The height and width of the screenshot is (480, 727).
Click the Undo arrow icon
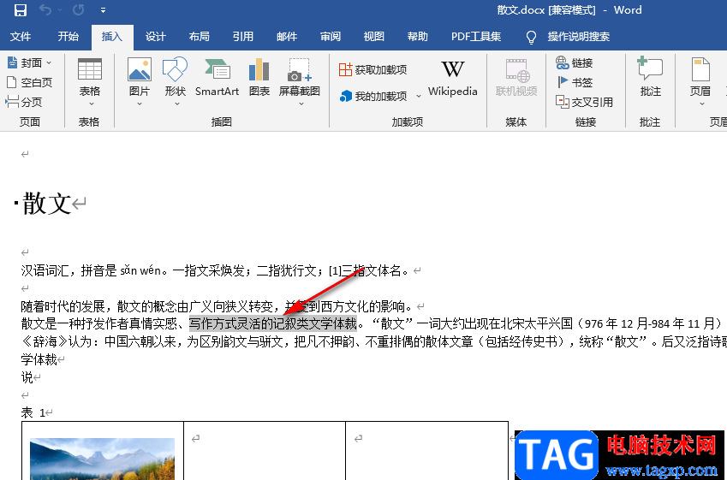tap(45, 9)
